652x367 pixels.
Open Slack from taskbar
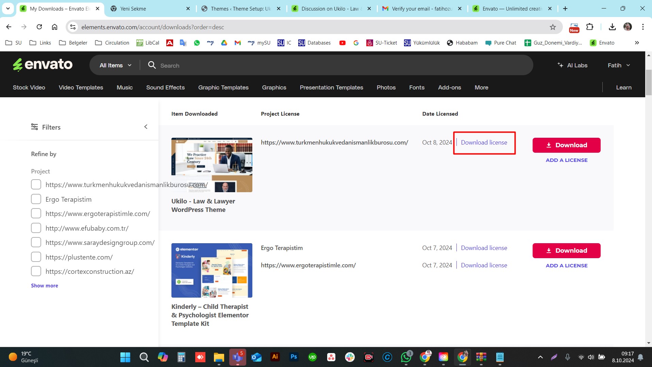(350, 357)
